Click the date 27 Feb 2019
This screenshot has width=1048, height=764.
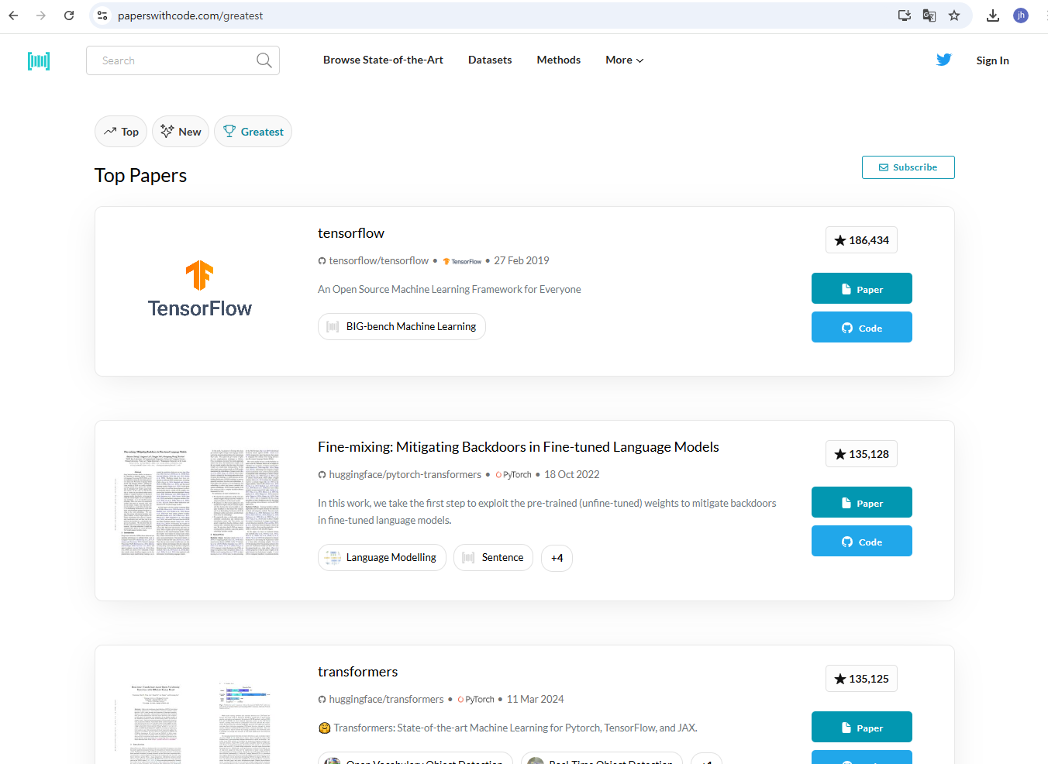pyautogui.click(x=522, y=260)
